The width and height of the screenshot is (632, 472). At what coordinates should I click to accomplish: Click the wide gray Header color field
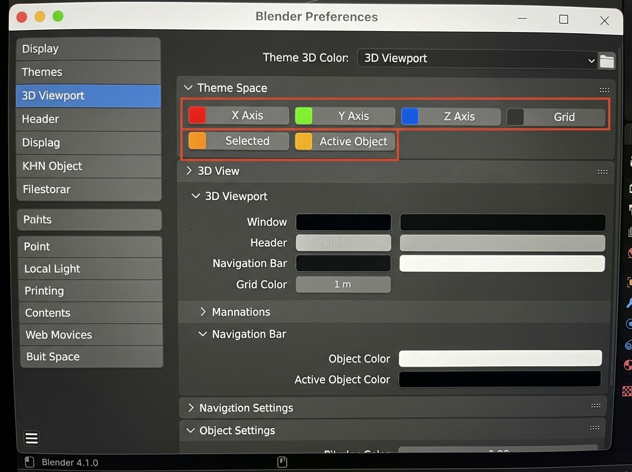(x=502, y=243)
